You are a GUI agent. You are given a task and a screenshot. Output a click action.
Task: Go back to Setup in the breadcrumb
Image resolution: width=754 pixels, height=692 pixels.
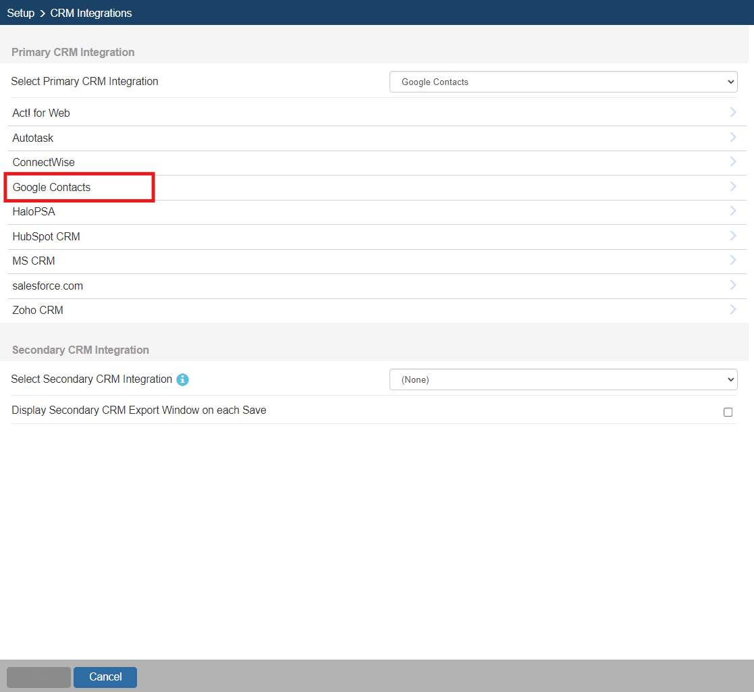pyautogui.click(x=21, y=13)
